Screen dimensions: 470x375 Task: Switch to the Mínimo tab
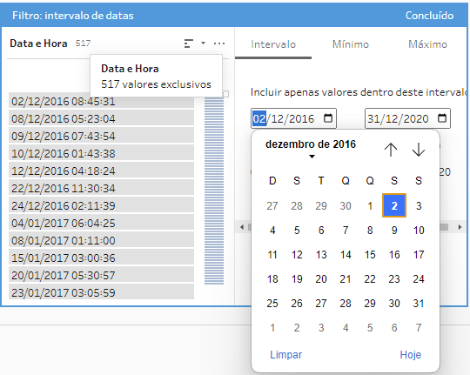(351, 44)
